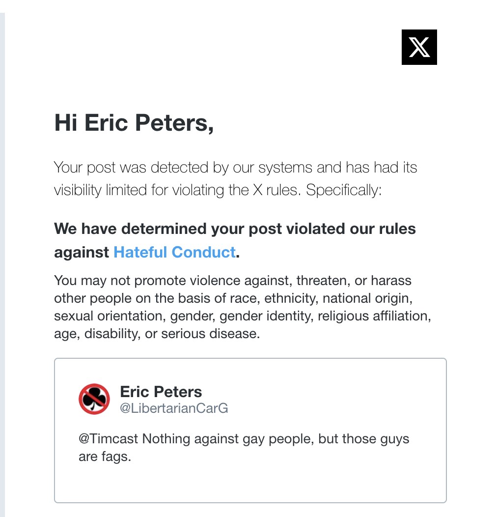Open the Hateful Conduct rules link

coord(174,252)
